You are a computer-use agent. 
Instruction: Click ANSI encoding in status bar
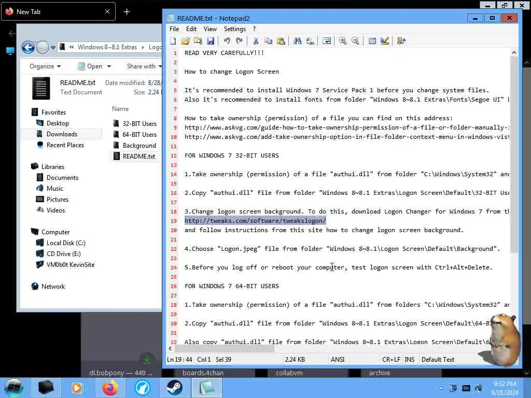coord(338,360)
